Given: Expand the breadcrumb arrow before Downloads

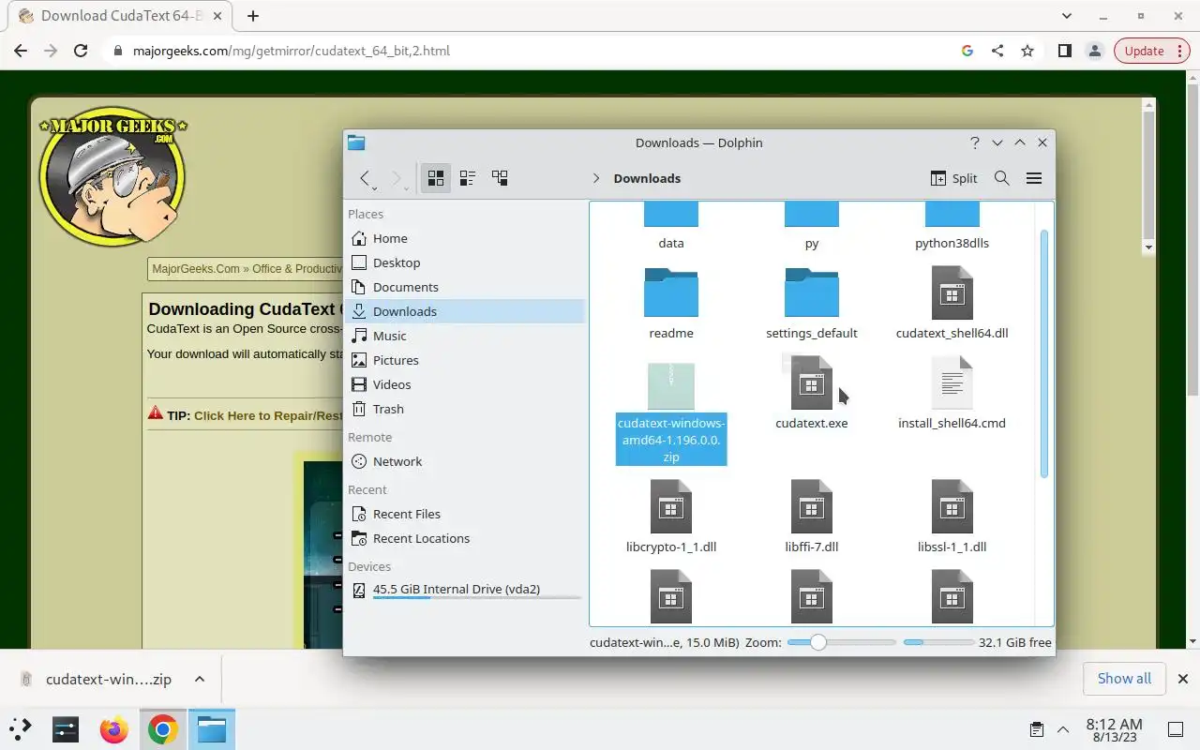Looking at the screenshot, I should [596, 178].
